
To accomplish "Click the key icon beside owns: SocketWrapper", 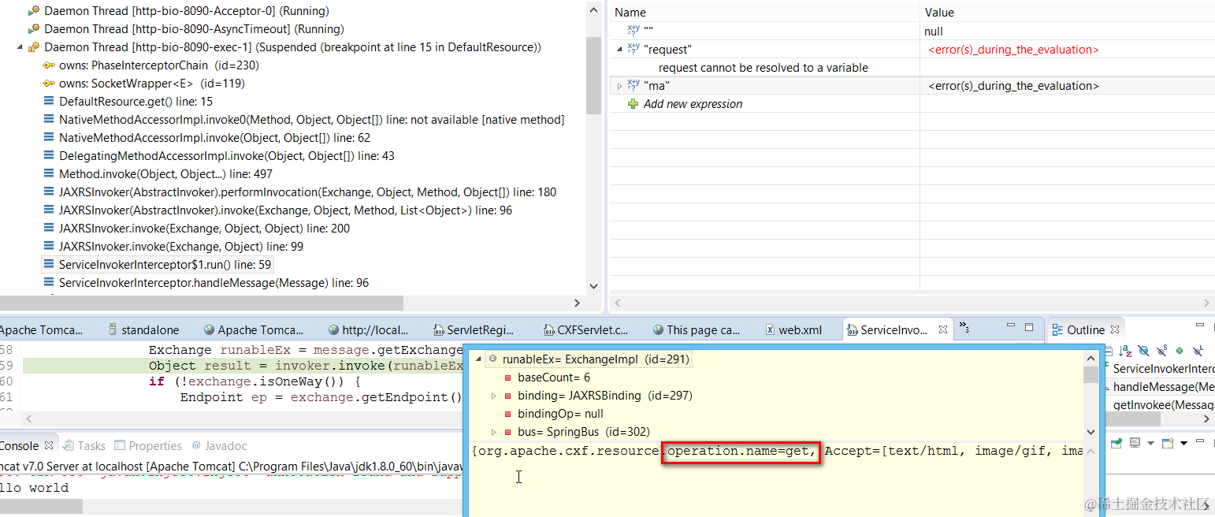I will pos(49,84).
